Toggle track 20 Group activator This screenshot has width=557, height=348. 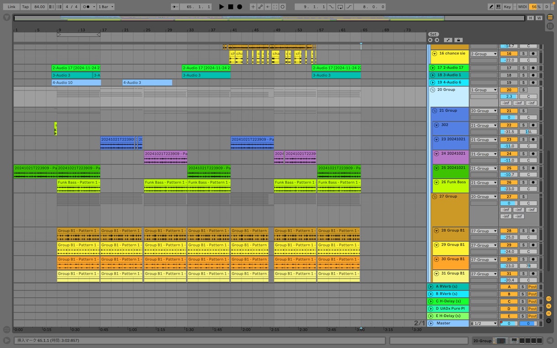point(509,90)
